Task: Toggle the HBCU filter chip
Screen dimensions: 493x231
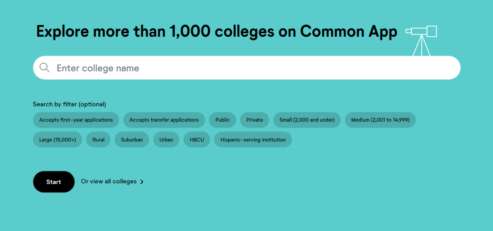Action: tap(197, 140)
